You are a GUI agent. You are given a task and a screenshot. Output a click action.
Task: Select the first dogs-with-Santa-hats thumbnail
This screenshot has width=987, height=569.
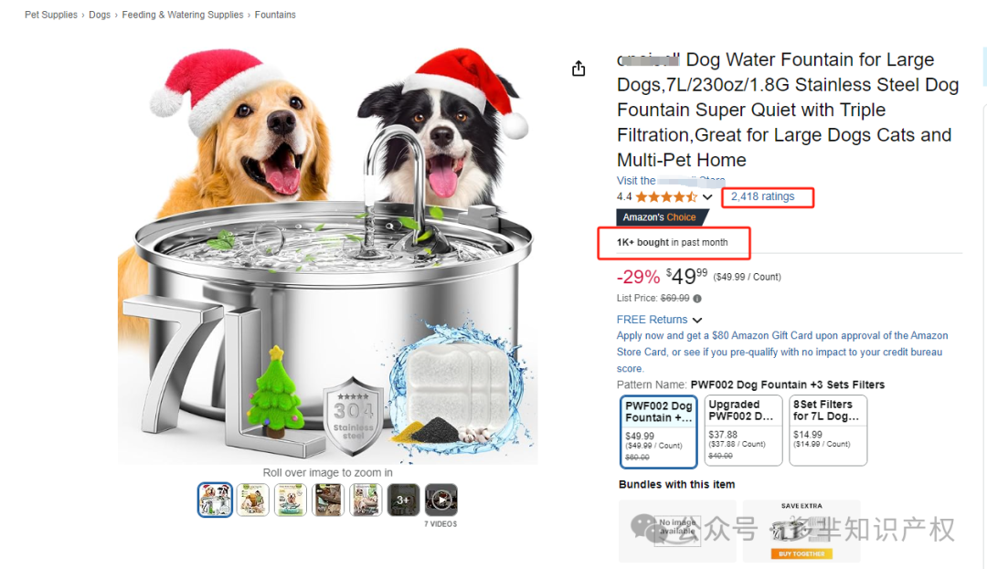[x=216, y=500]
